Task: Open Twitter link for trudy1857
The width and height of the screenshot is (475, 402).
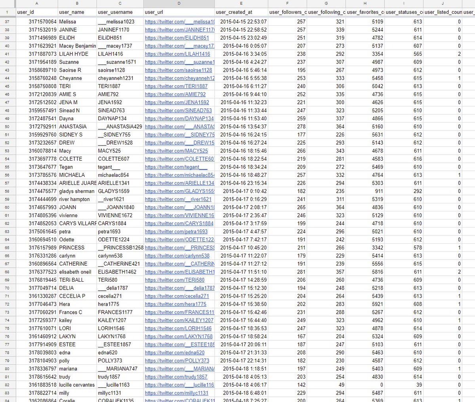Action: coord(176,377)
